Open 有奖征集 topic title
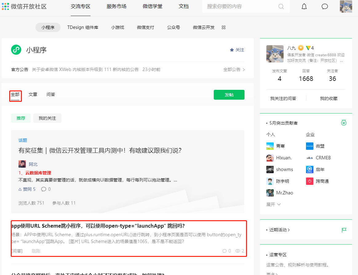Image resolution: width=358 pixels, height=275 pixels. pos(100,150)
